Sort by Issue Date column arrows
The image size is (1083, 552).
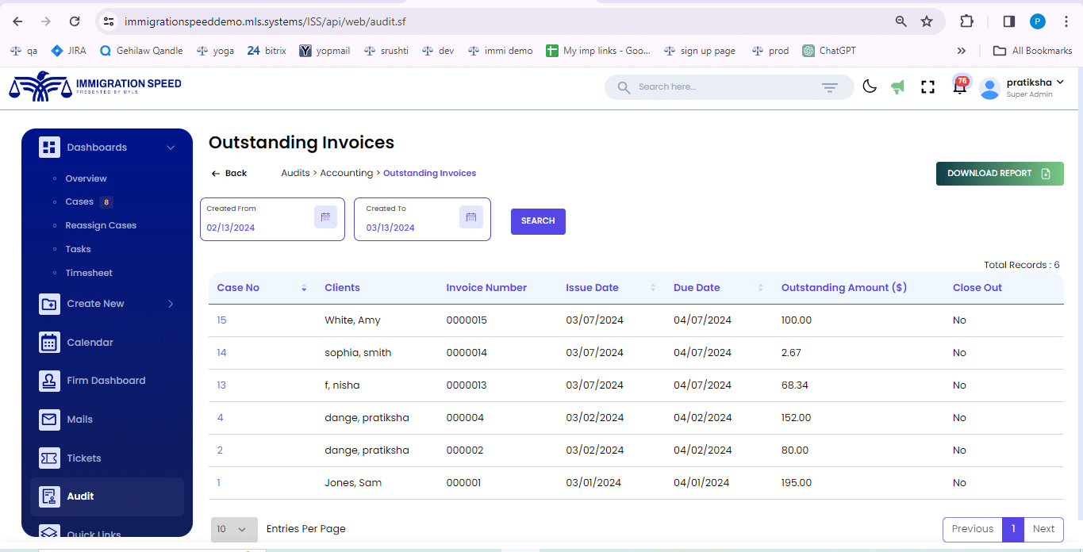pos(653,288)
